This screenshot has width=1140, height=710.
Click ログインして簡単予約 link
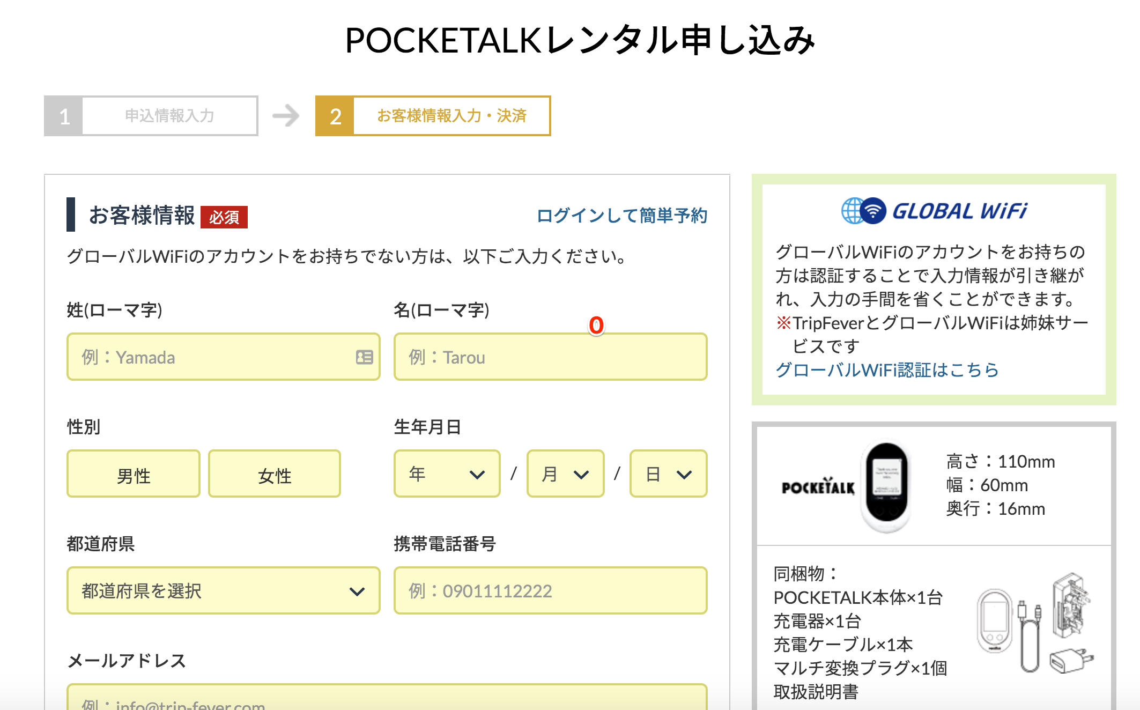point(622,216)
